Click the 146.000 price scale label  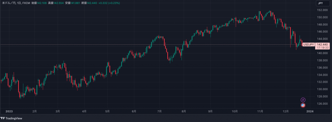[323, 32]
